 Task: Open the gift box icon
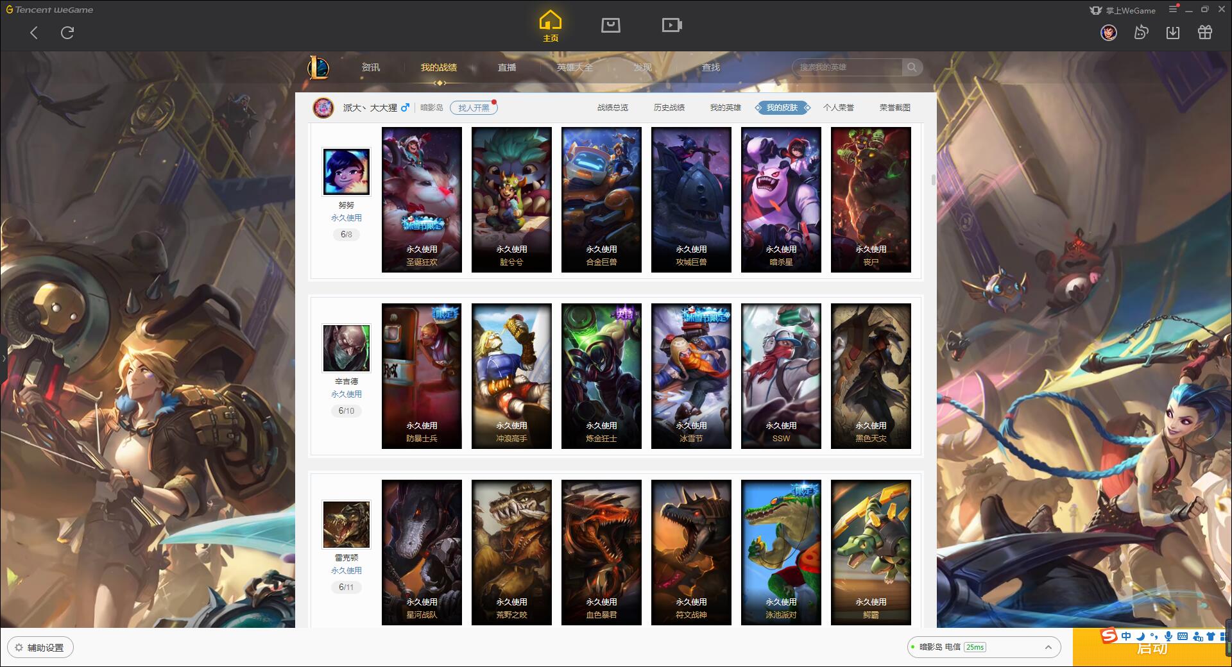click(x=1205, y=32)
